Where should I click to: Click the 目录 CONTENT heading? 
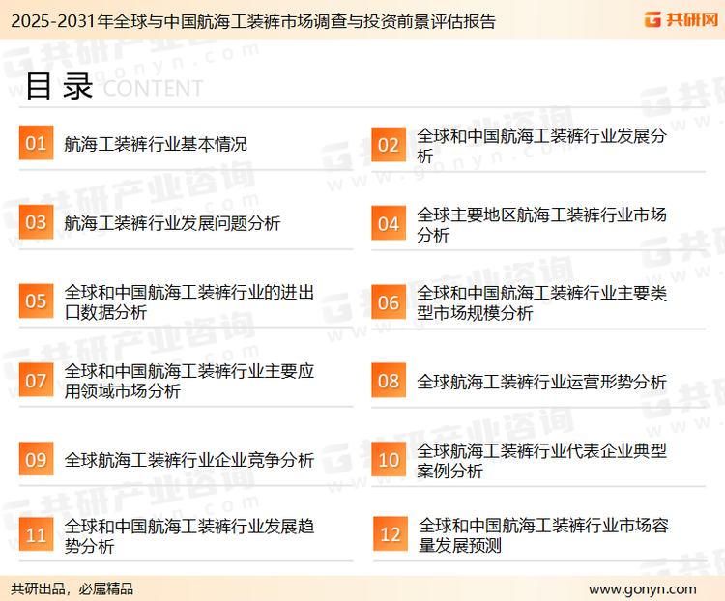113,87
